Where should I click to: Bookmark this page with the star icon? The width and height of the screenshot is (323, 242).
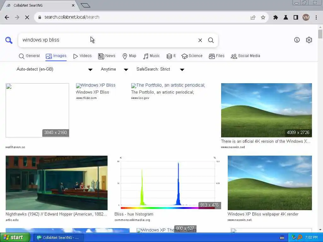tap(263, 18)
